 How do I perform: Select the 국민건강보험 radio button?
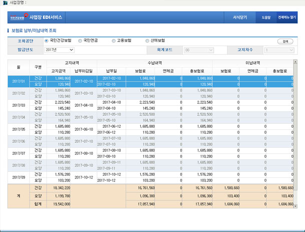tap(46, 41)
